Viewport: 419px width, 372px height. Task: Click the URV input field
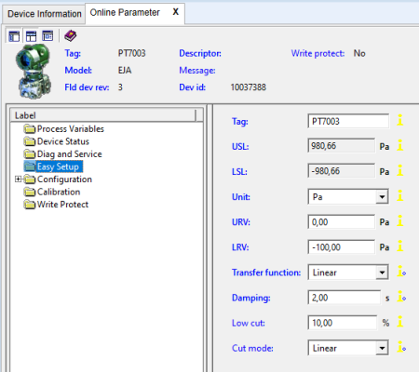click(342, 222)
